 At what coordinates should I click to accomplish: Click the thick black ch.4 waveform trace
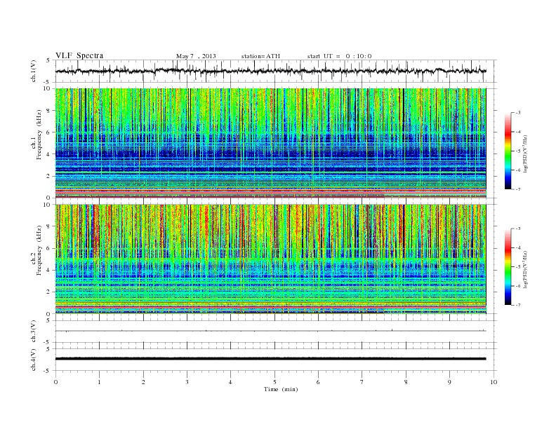(x=270, y=359)
